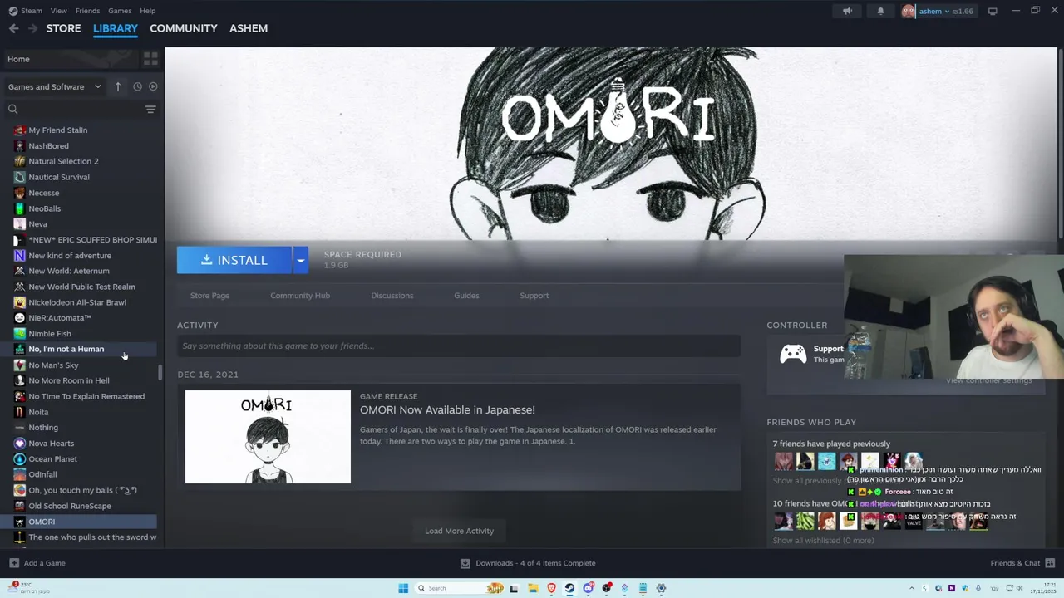Open OMORI Community Hub link

click(x=300, y=296)
